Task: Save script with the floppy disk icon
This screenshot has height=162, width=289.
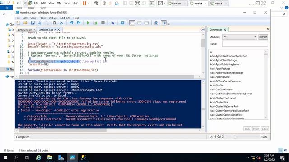Action: [x=33, y=23]
